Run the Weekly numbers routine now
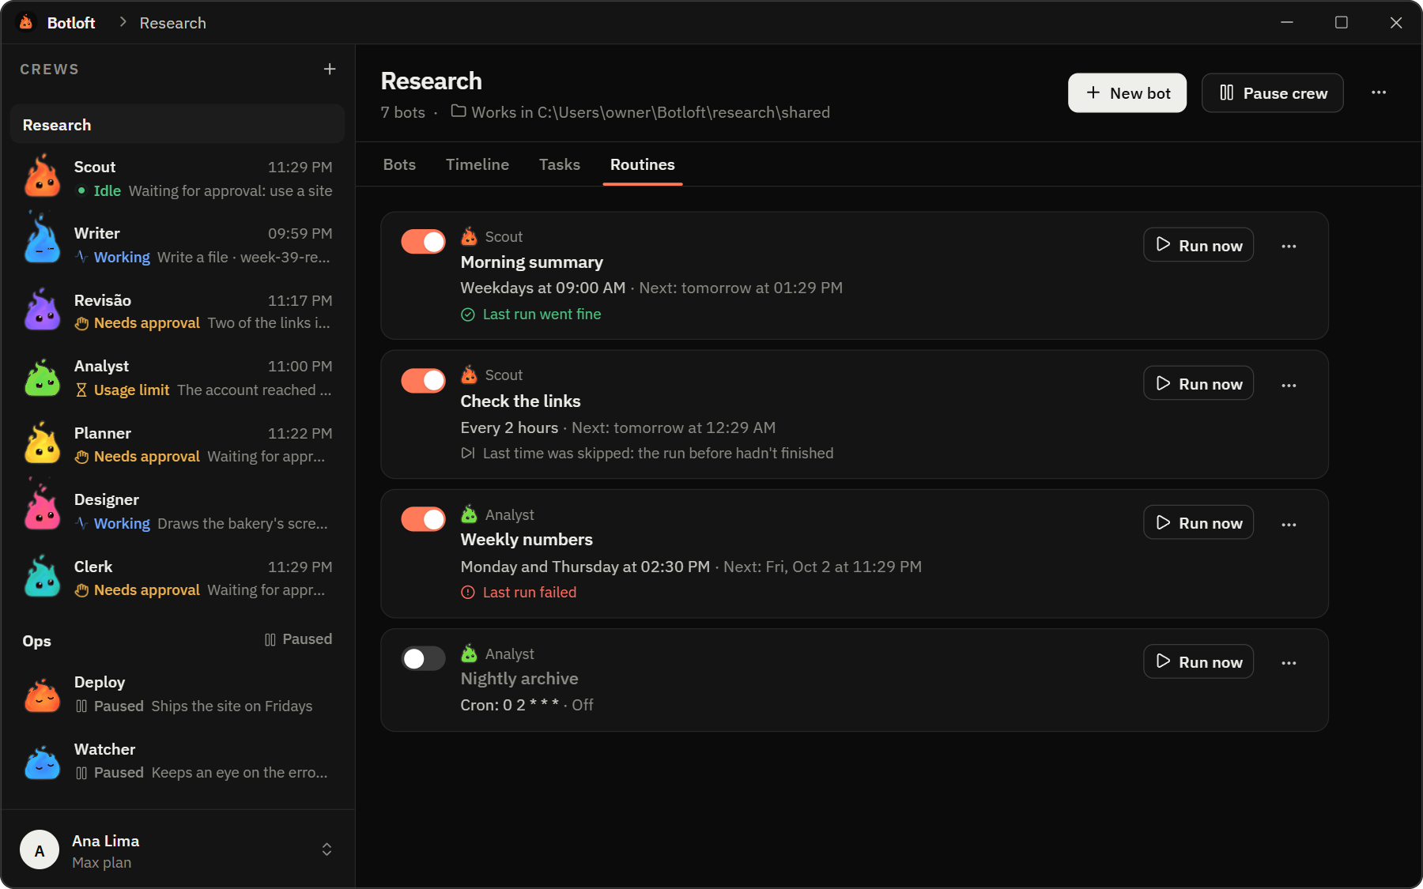1423x889 pixels. click(1198, 522)
